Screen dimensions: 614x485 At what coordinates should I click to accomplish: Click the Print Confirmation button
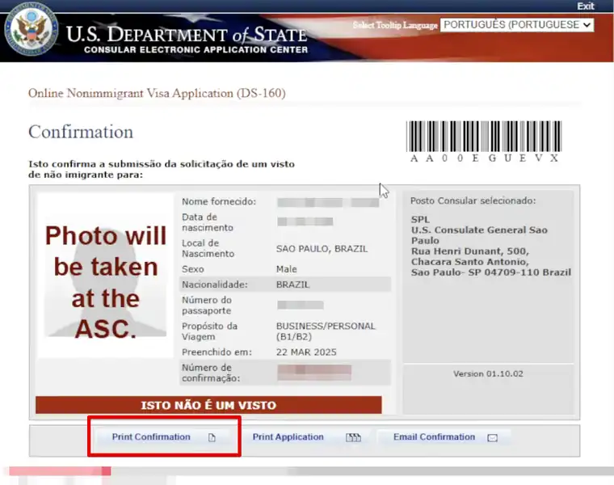pyautogui.click(x=164, y=436)
